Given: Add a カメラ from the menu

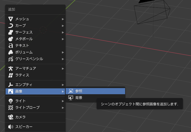Looking at the screenshot, I should [x=35, y=117].
